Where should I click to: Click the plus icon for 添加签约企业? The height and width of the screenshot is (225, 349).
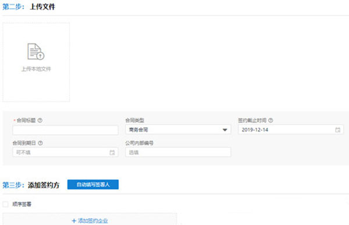point(74,221)
